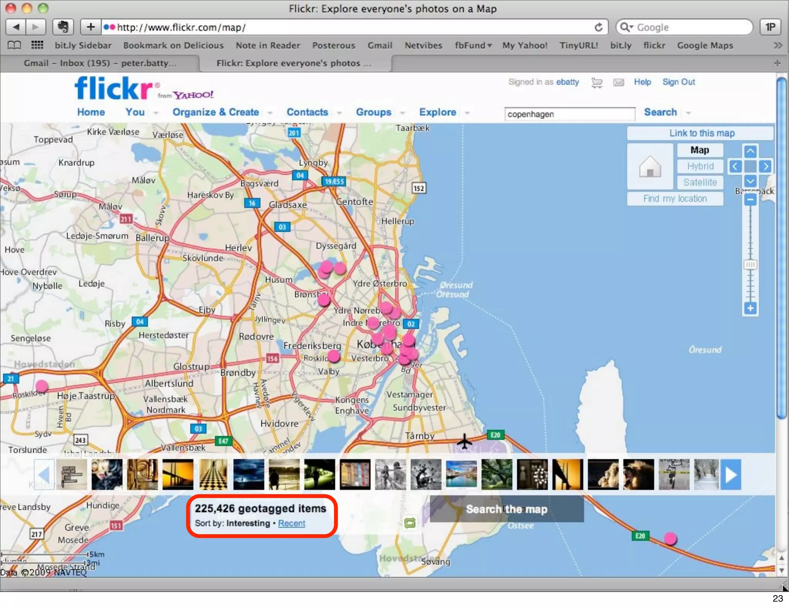Show next photo thumbnails with right arrow
The height and width of the screenshot is (607, 789).
(731, 475)
